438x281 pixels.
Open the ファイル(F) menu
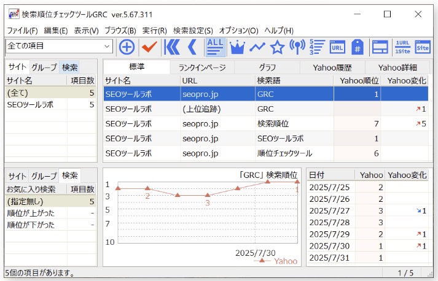click(22, 30)
